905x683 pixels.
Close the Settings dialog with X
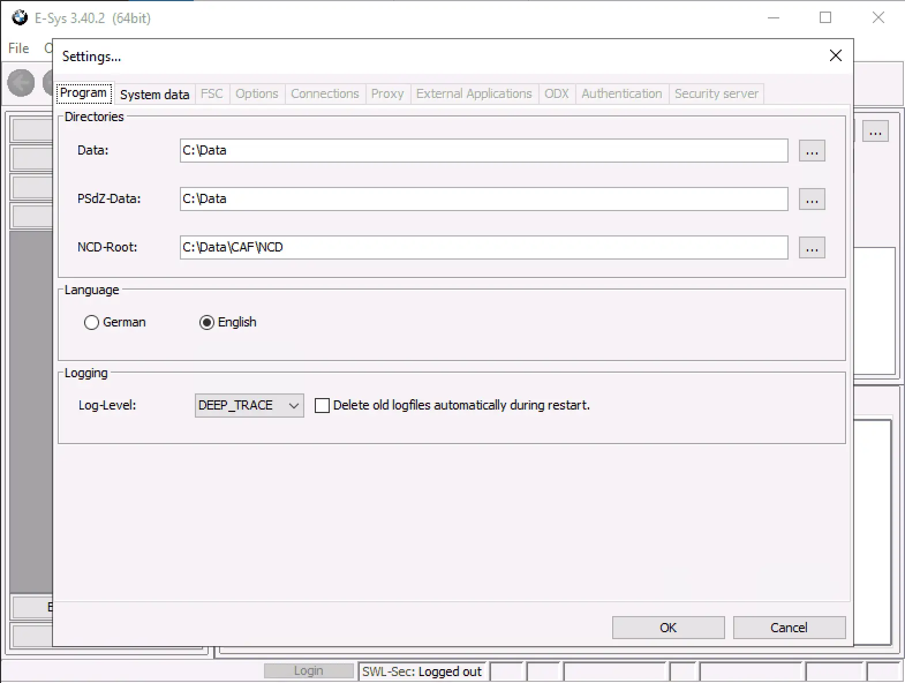tap(835, 56)
